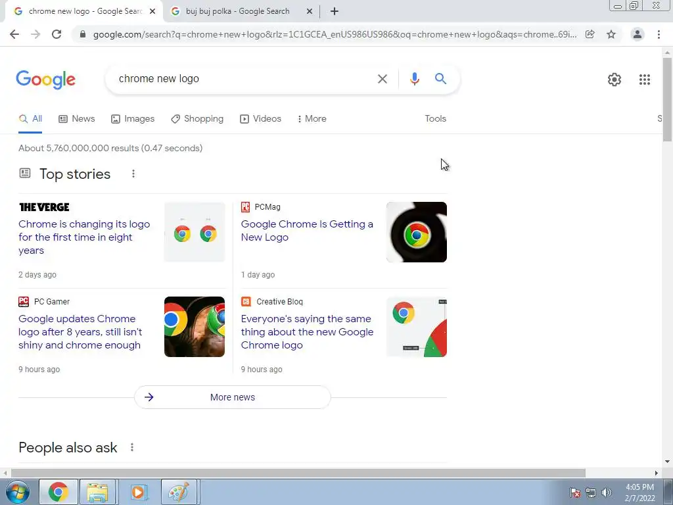Reload the current page

tap(57, 34)
